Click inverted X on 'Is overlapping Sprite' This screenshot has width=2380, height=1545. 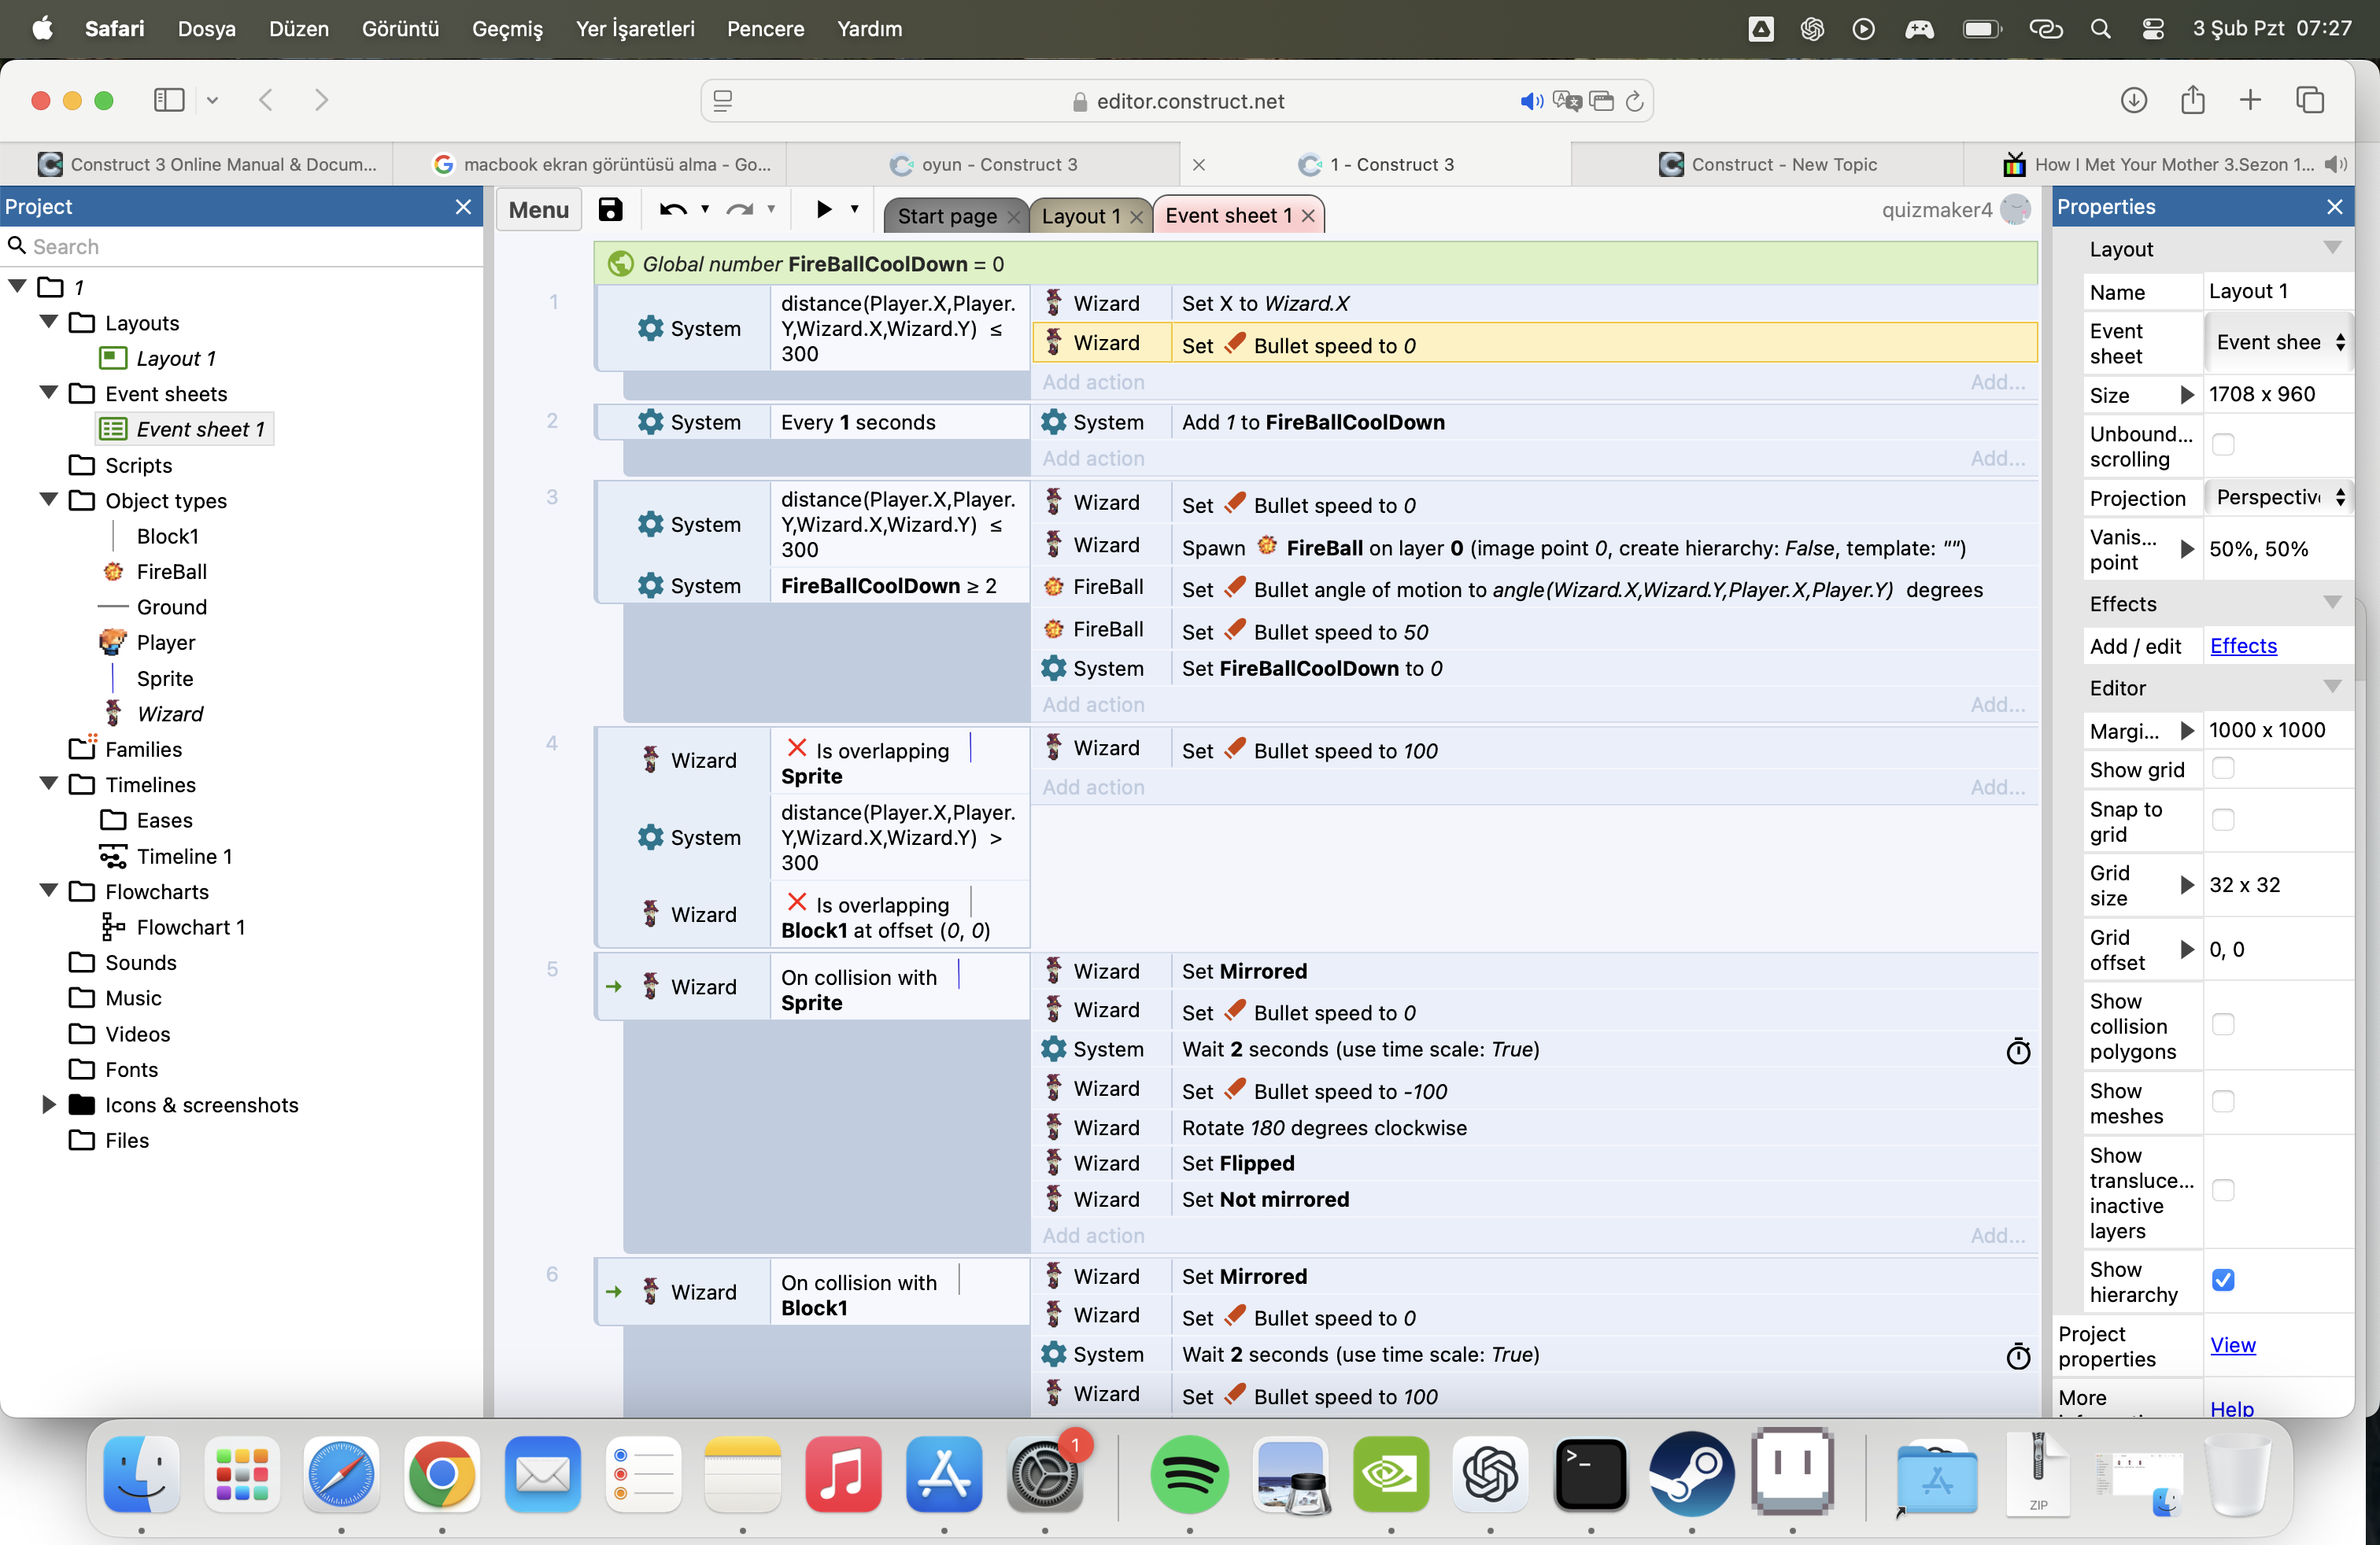(x=797, y=747)
